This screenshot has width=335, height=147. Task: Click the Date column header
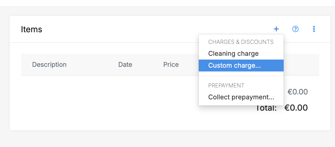click(125, 64)
